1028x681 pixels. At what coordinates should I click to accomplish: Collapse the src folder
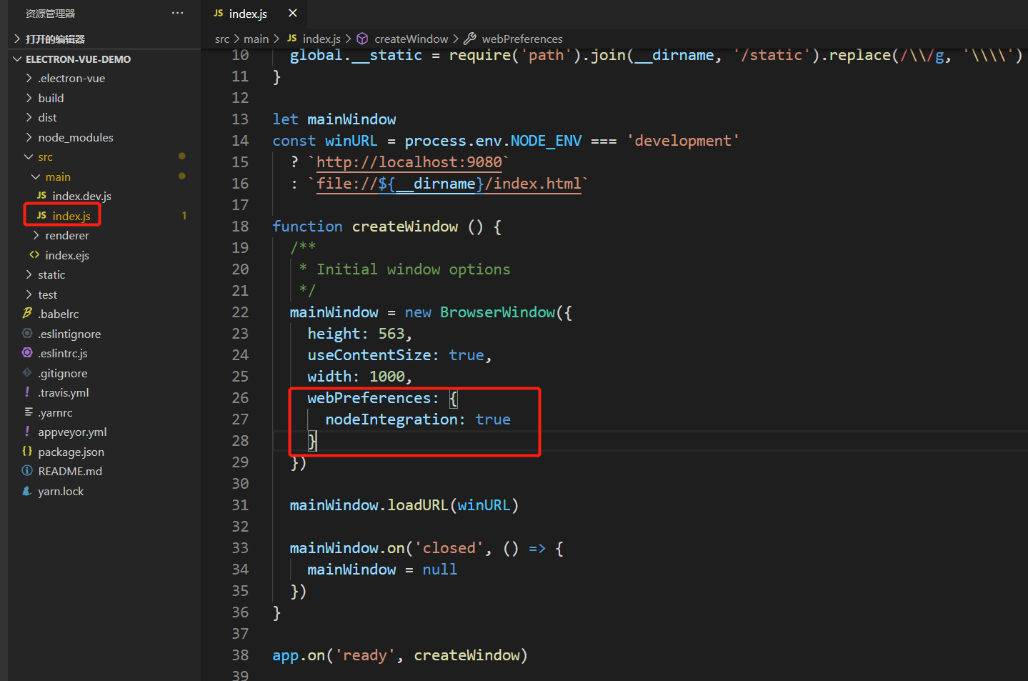coord(45,156)
